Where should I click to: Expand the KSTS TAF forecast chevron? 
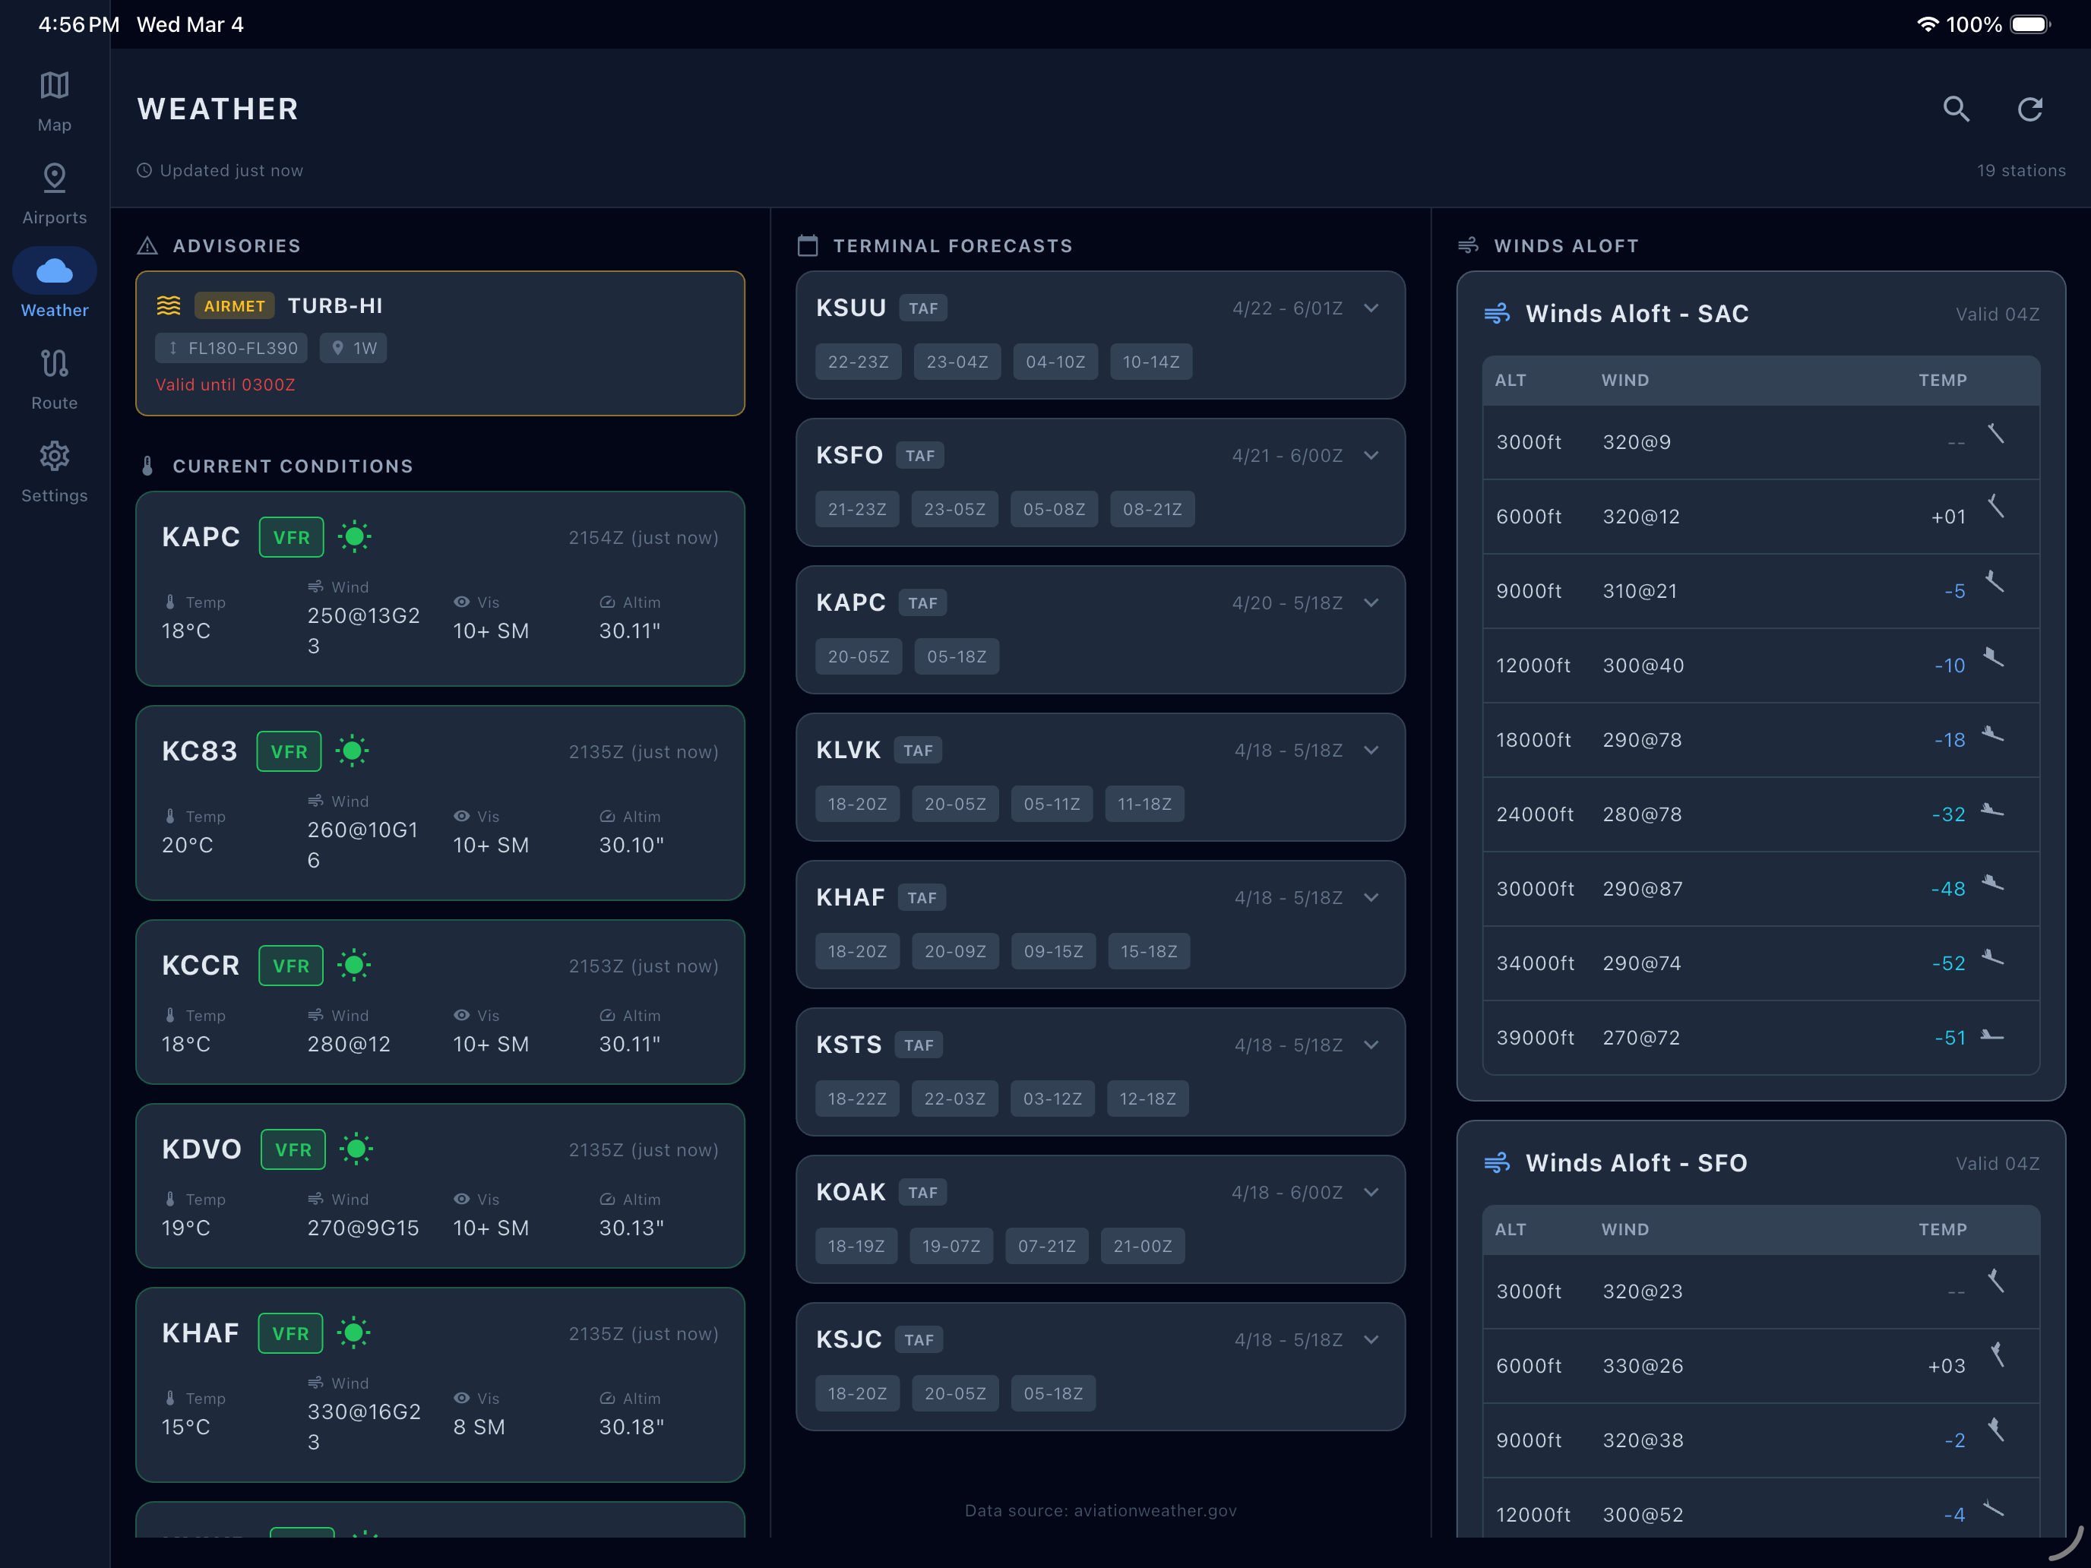tap(1371, 1045)
